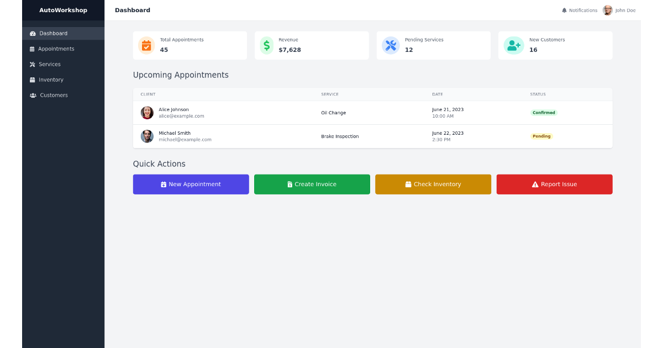The width and height of the screenshot is (663, 348).
Task: Open the Appointments calendar icon
Action: coord(32,49)
